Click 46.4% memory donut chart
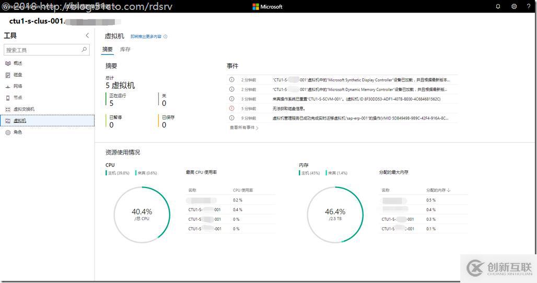 click(x=335, y=215)
